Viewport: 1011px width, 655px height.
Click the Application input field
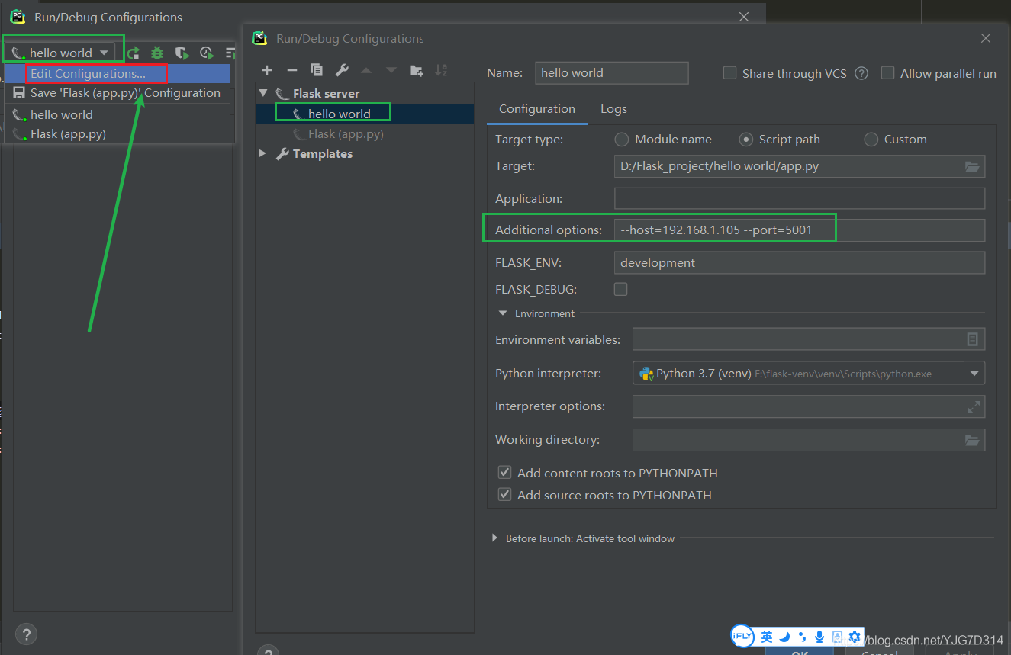(800, 198)
